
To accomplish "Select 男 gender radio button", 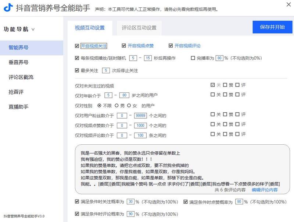I will click(x=116, y=106).
